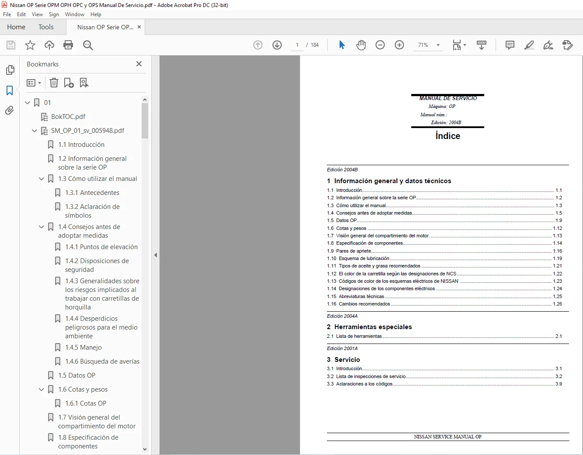
Task: Add a new bookmark icon
Action: click(x=69, y=83)
